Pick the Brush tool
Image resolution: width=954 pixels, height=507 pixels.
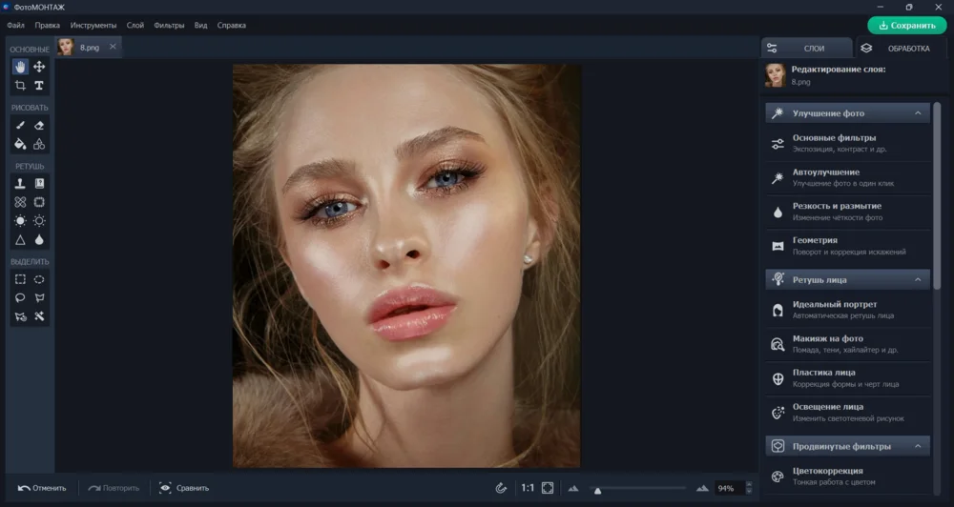pyautogui.click(x=20, y=125)
